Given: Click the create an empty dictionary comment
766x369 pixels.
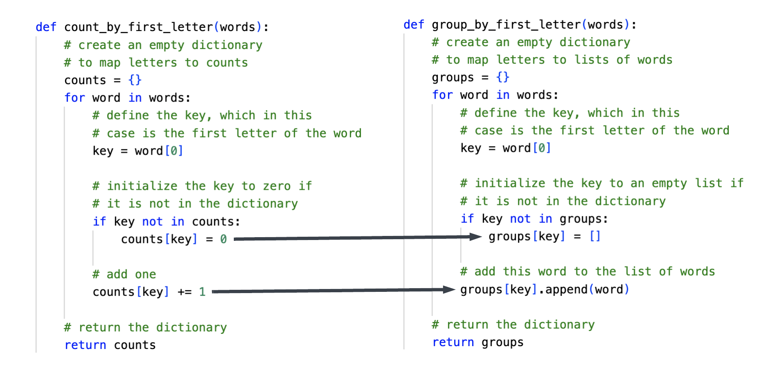Looking at the screenshot, I should (163, 45).
